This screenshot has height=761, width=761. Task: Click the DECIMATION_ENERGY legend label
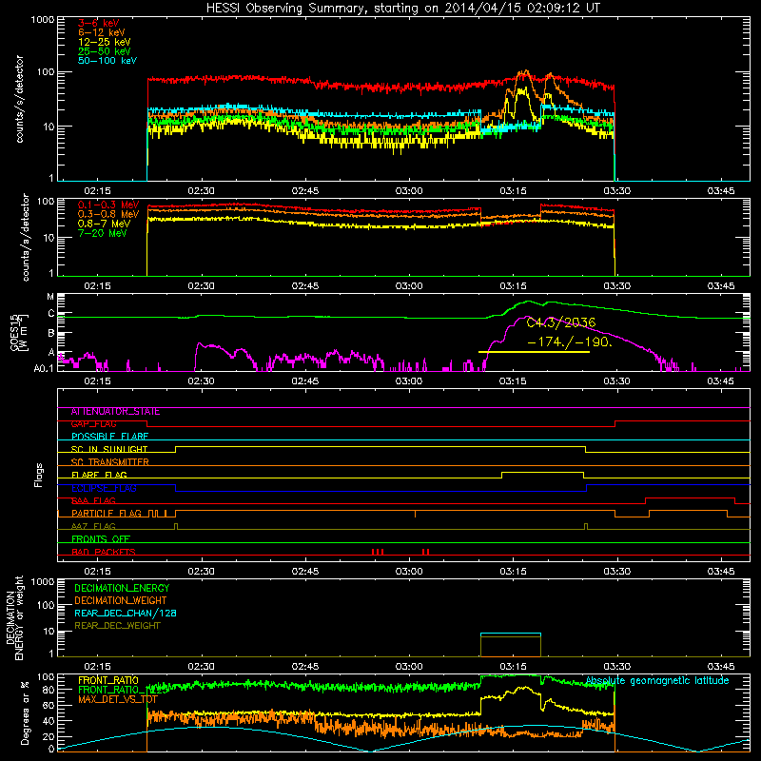[122, 588]
